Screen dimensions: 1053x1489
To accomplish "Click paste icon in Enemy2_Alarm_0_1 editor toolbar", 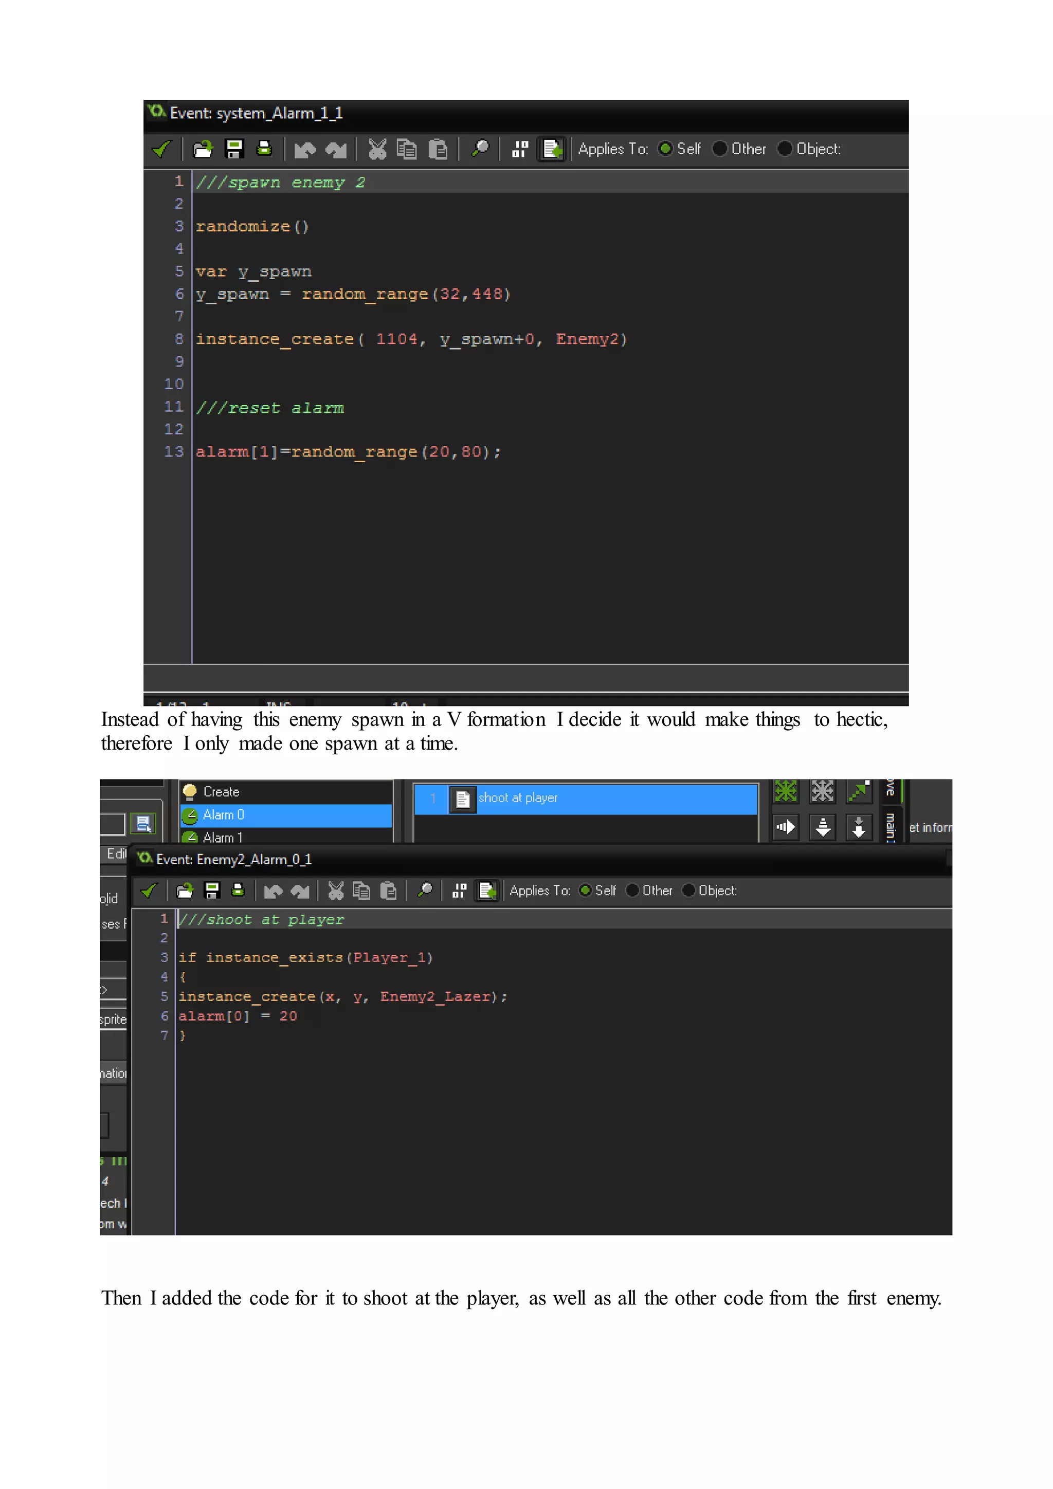I will (388, 891).
